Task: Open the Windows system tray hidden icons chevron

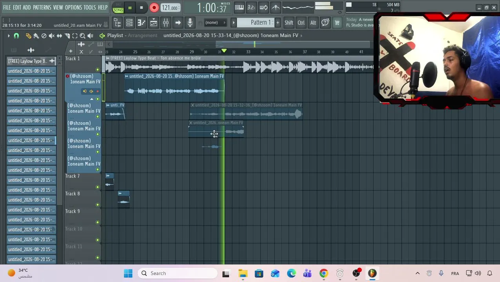Action: click(418, 273)
